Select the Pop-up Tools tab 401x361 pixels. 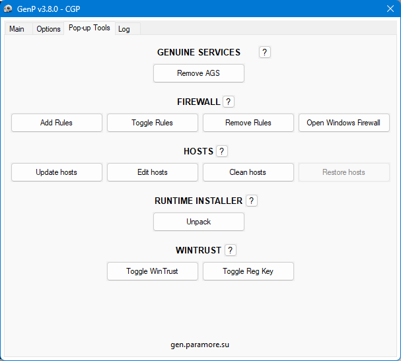[89, 28]
